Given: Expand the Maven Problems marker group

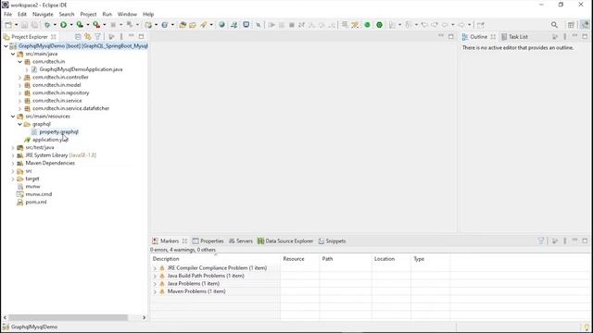Looking at the screenshot, I should pyautogui.click(x=155, y=291).
